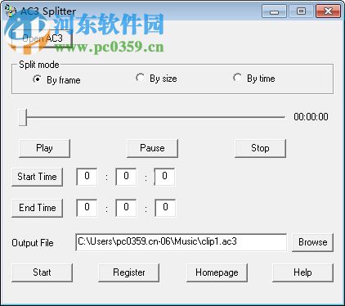Open the Register dialog
345x306 pixels.
pos(128,272)
